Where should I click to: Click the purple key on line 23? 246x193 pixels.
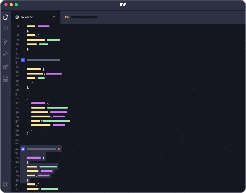38,103
